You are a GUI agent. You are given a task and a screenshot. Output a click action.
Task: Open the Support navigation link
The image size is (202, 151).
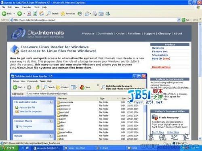(149, 33)
